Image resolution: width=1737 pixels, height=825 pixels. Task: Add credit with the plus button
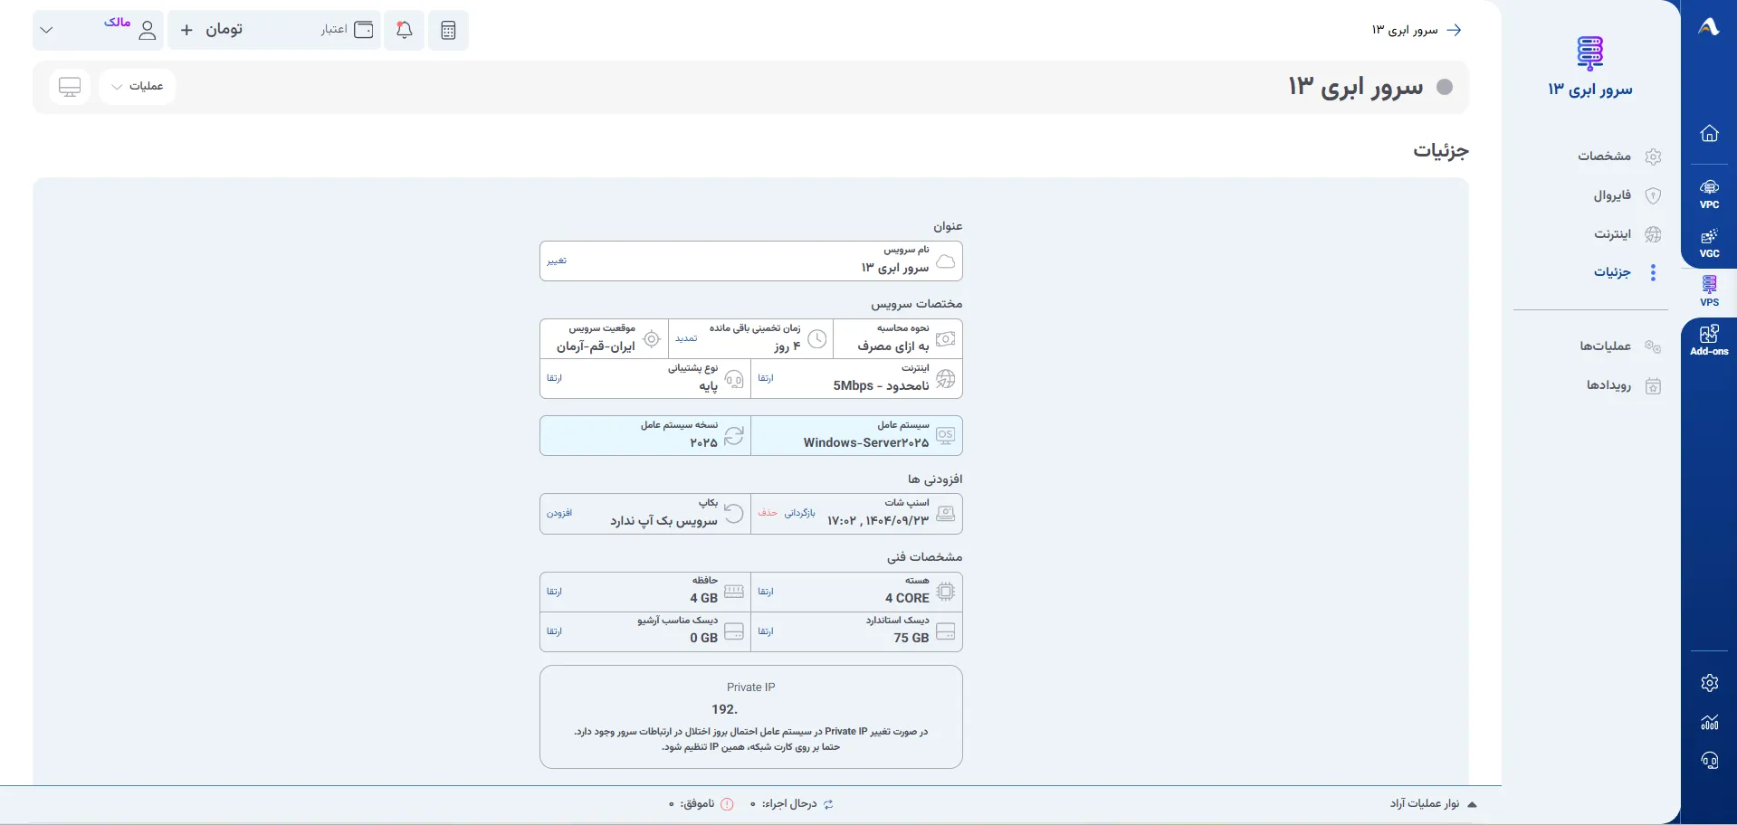click(186, 30)
